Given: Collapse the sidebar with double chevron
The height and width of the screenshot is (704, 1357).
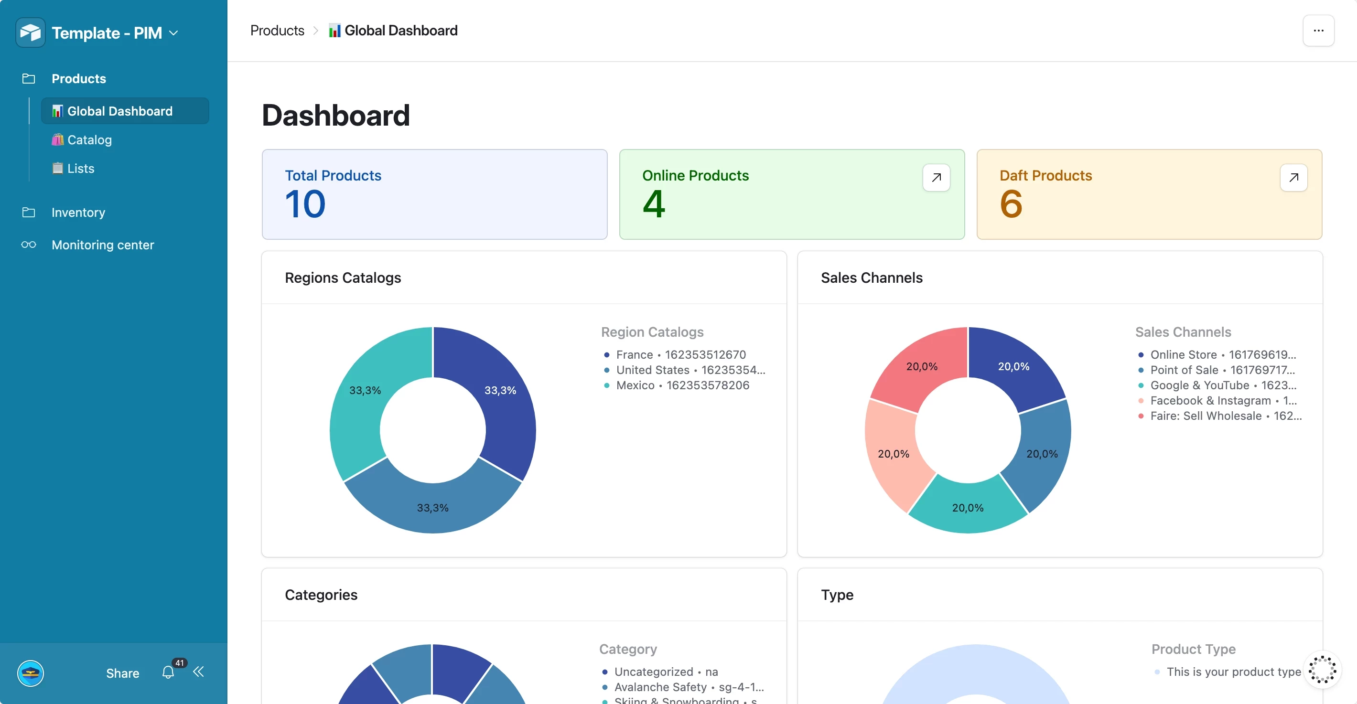Looking at the screenshot, I should click(x=199, y=672).
